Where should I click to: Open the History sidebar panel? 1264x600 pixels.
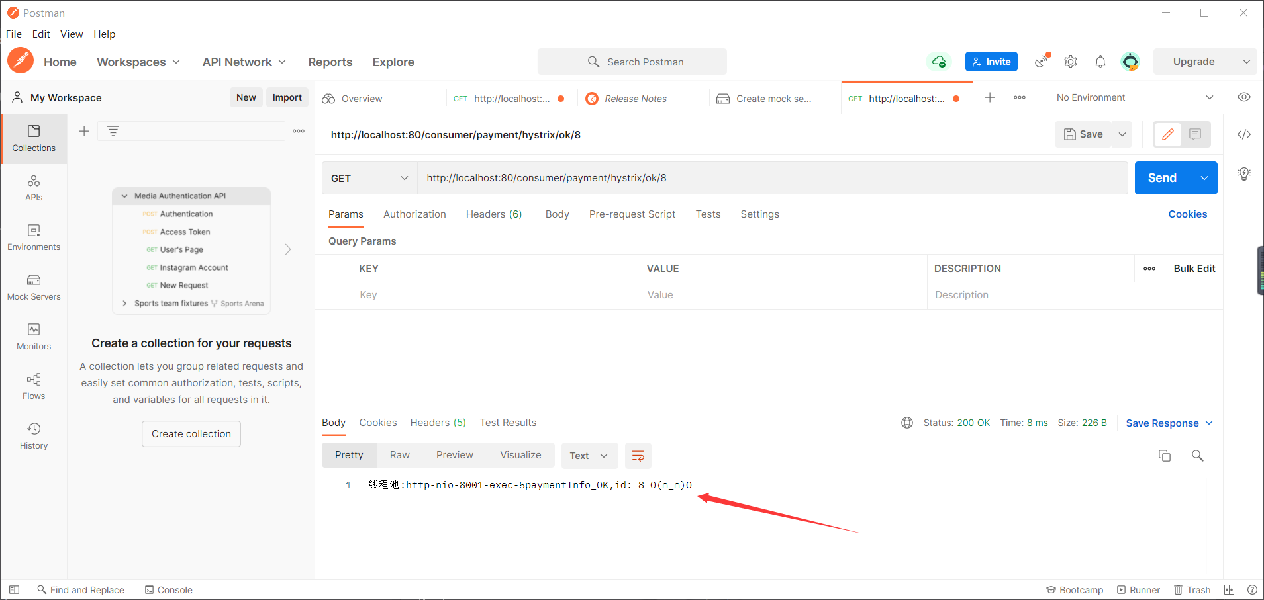(x=34, y=436)
